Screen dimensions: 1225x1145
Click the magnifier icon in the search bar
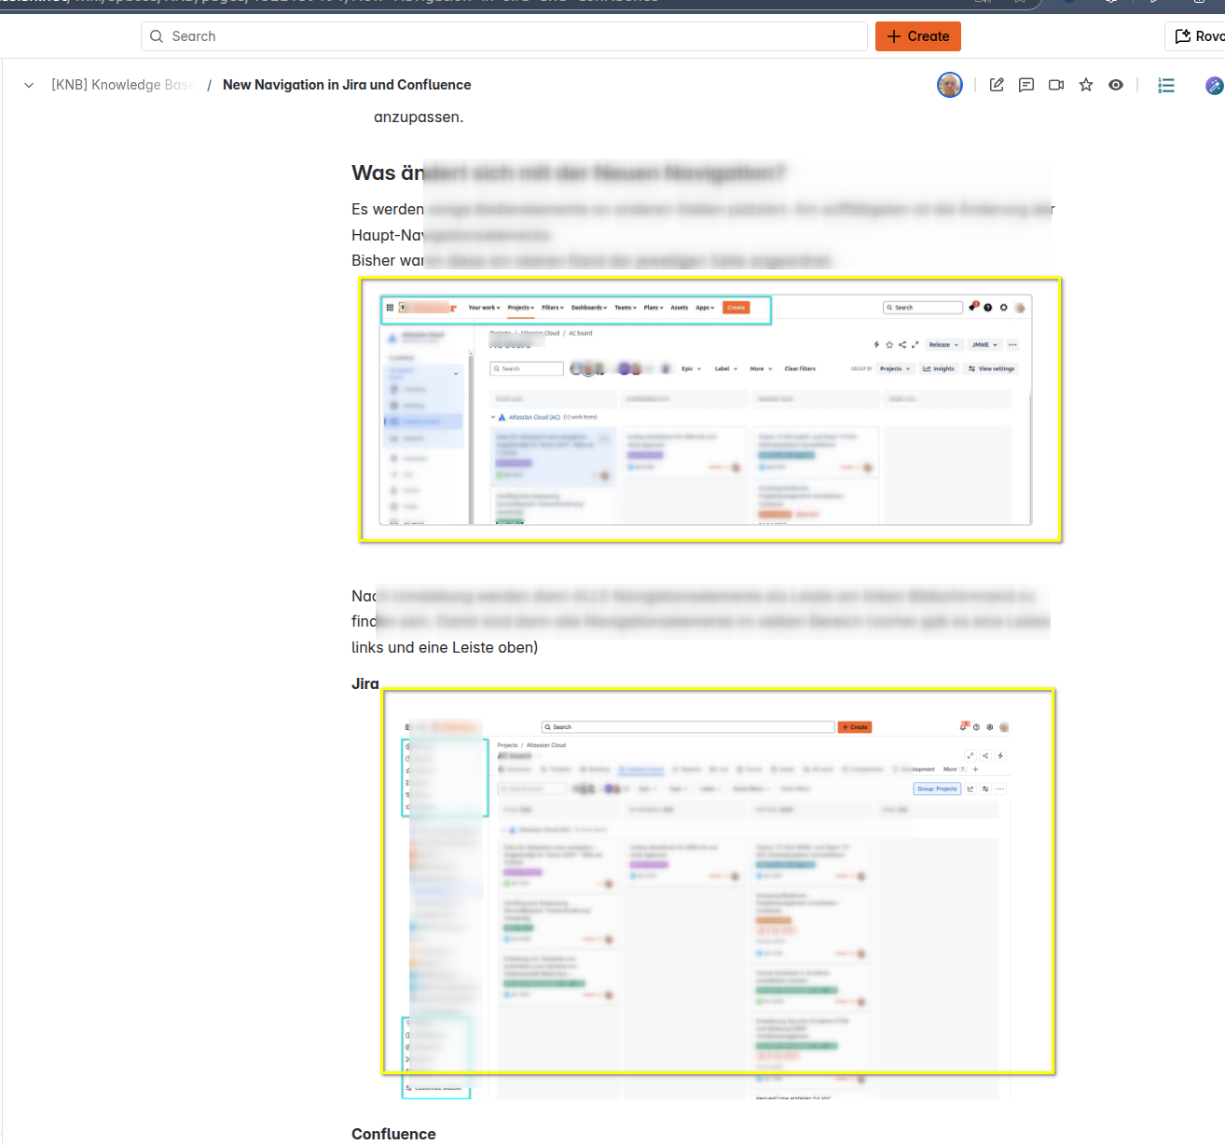tap(157, 36)
